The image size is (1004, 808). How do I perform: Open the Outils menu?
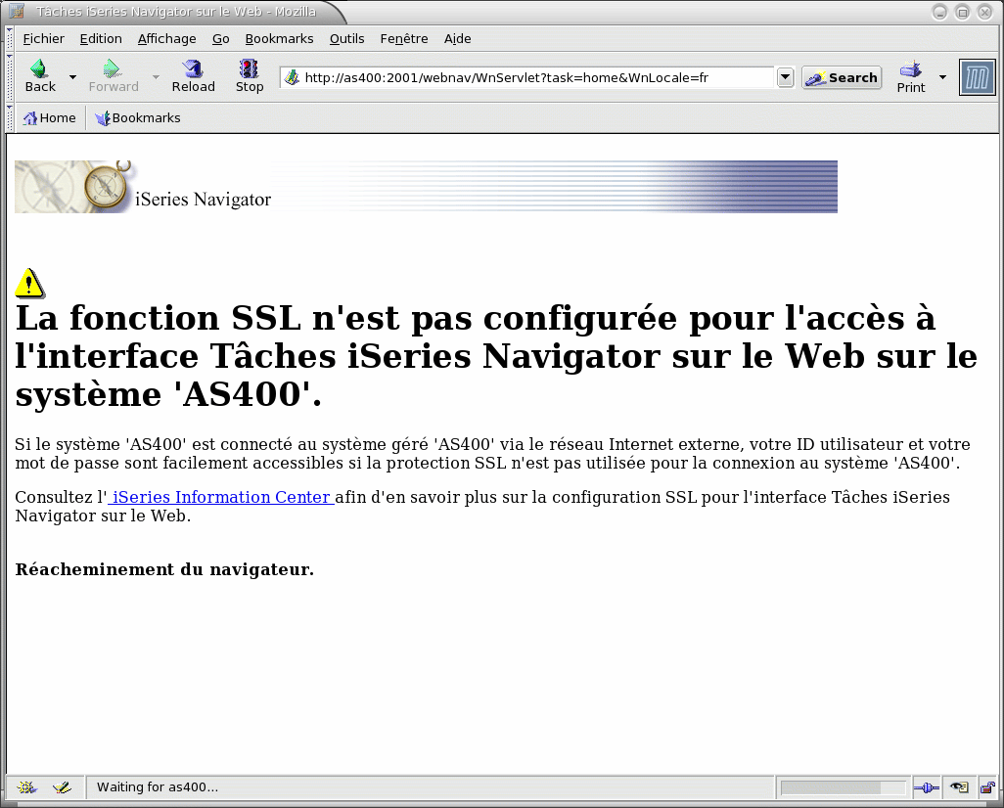(346, 38)
